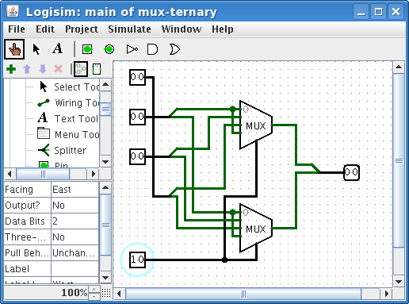Open the Edit menu
The image size is (409, 304).
point(45,29)
